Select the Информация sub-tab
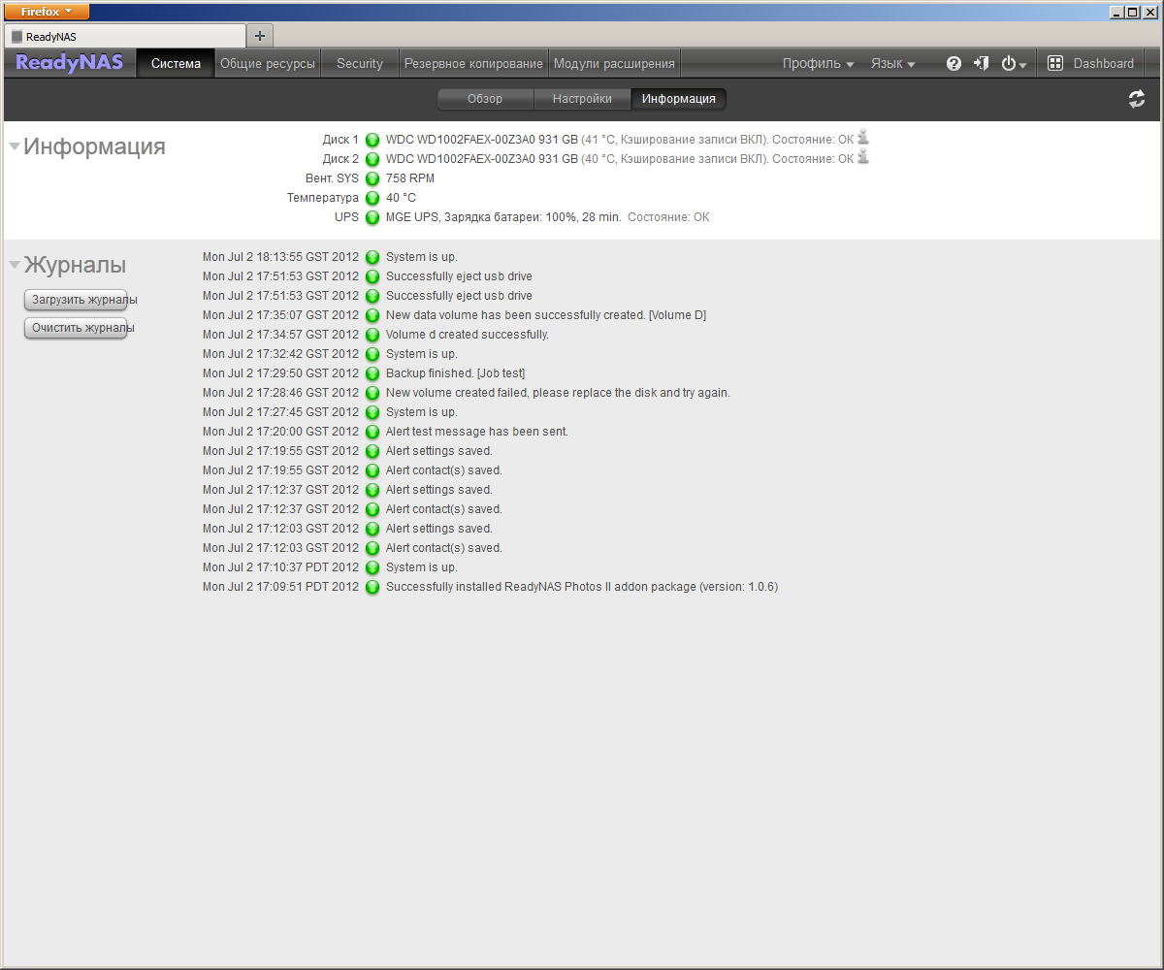The image size is (1164, 970). click(679, 99)
